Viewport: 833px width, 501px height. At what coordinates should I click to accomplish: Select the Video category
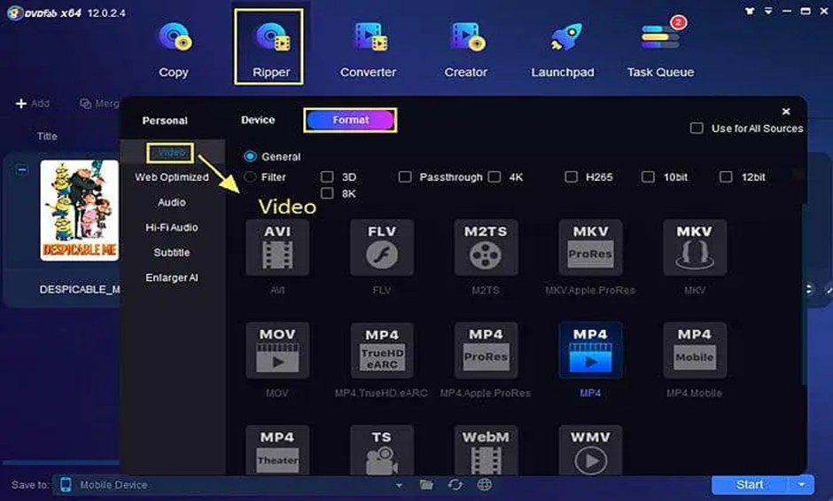[x=171, y=153]
